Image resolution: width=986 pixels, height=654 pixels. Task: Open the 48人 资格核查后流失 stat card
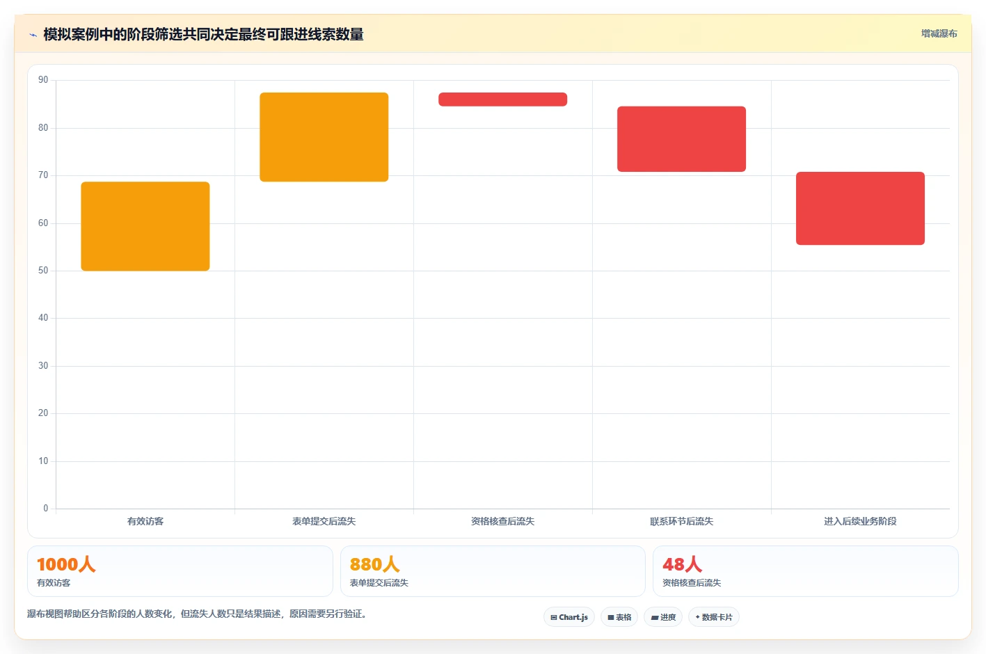(806, 571)
